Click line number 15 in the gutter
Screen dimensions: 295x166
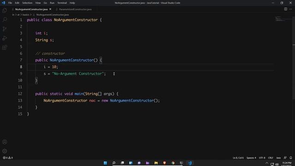20,114
